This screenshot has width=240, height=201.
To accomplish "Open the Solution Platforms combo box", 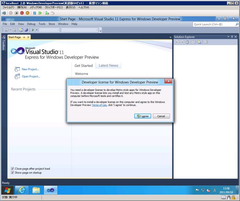I will (x=80, y=30).
